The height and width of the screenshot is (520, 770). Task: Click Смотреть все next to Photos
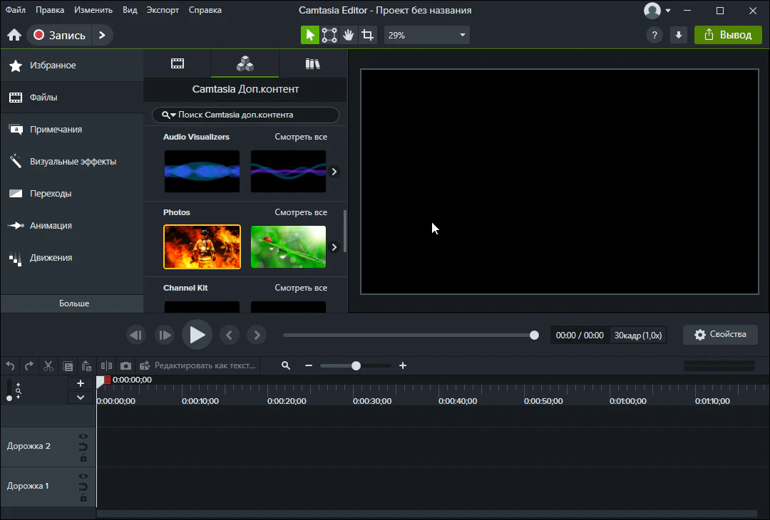coord(301,212)
